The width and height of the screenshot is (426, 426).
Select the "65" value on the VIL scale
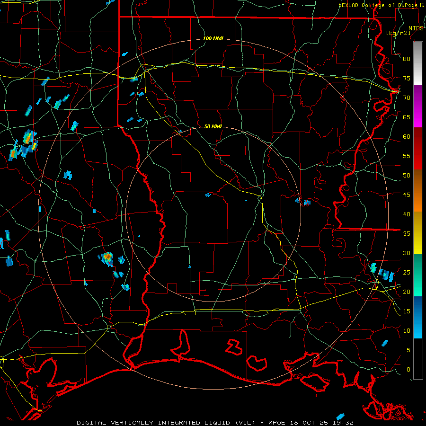tap(407, 117)
